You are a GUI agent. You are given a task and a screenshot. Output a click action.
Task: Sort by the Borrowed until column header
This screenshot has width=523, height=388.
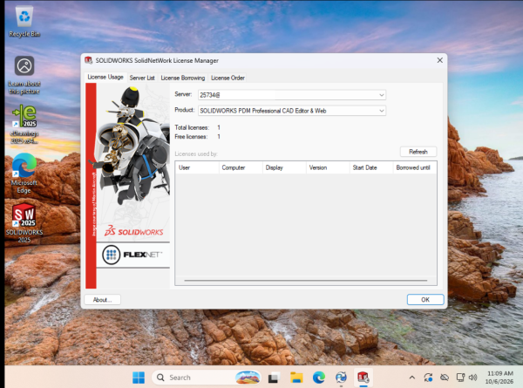[x=415, y=167]
